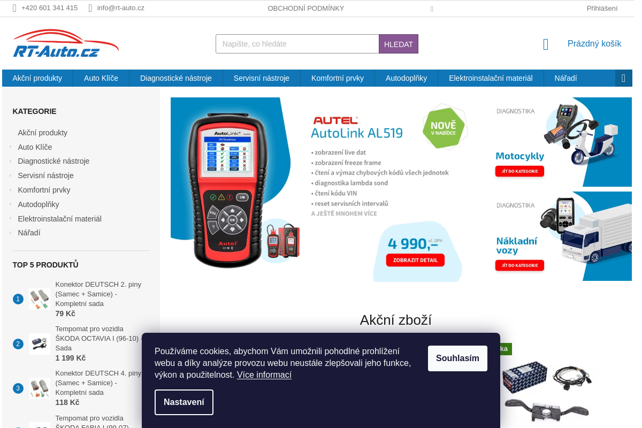The height and width of the screenshot is (428, 642).
Task: Open the shopping cart icon
Action: [x=546, y=44]
